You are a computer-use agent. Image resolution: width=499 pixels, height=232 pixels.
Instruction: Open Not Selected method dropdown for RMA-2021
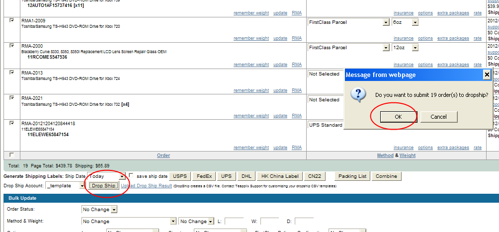coord(326,100)
